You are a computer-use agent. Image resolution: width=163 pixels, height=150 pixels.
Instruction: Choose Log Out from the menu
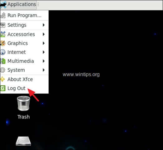[x=24, y=88]
